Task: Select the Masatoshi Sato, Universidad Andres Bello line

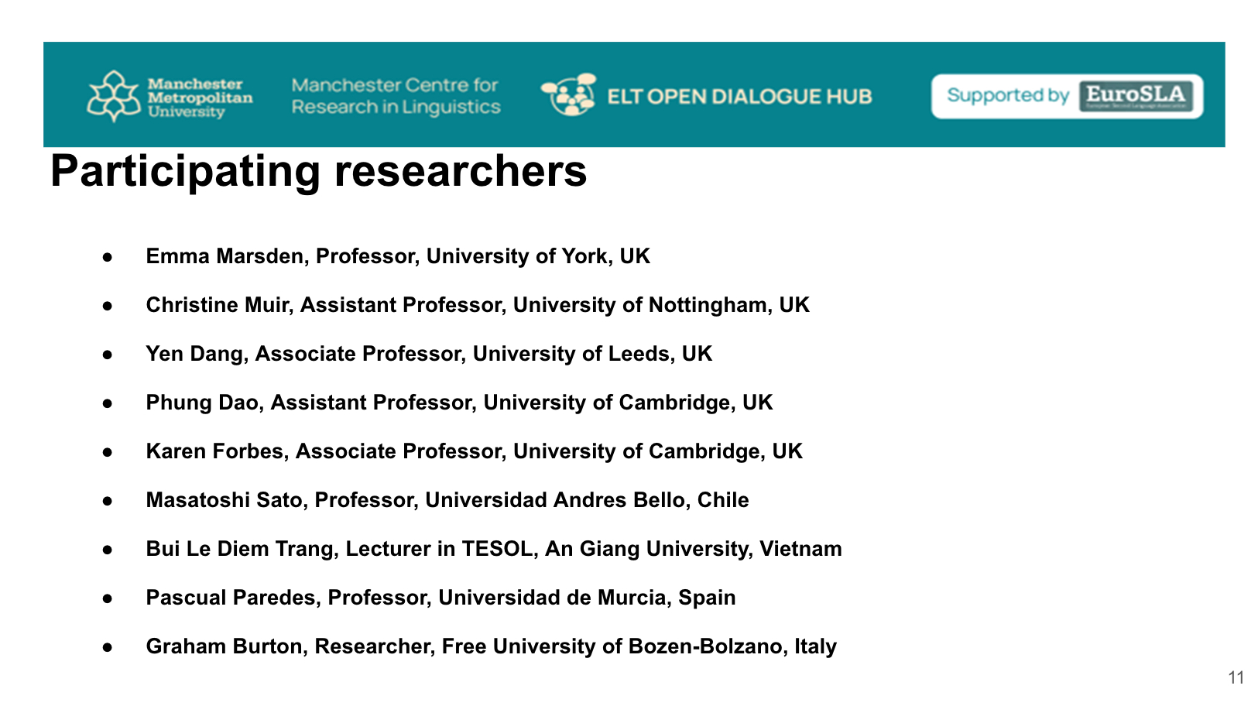Action: click(x=447, y=500)
